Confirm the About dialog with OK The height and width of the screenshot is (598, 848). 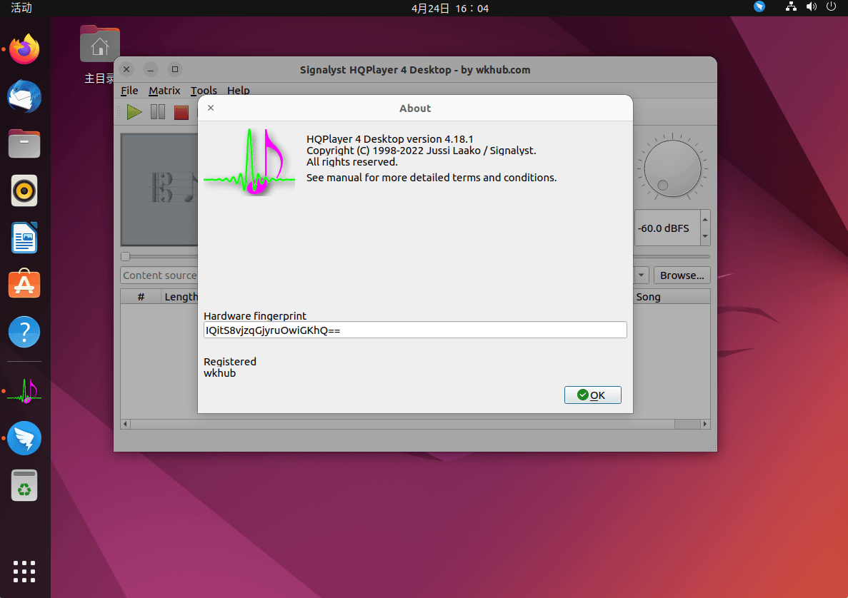tap(592, 395)
